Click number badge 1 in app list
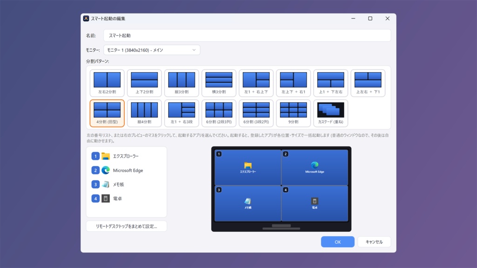 click(95, 156)
